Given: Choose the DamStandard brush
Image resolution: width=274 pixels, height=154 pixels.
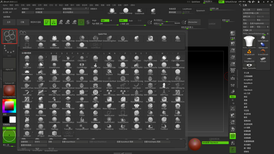Looking at the screenshot, I should pos(82,72).
